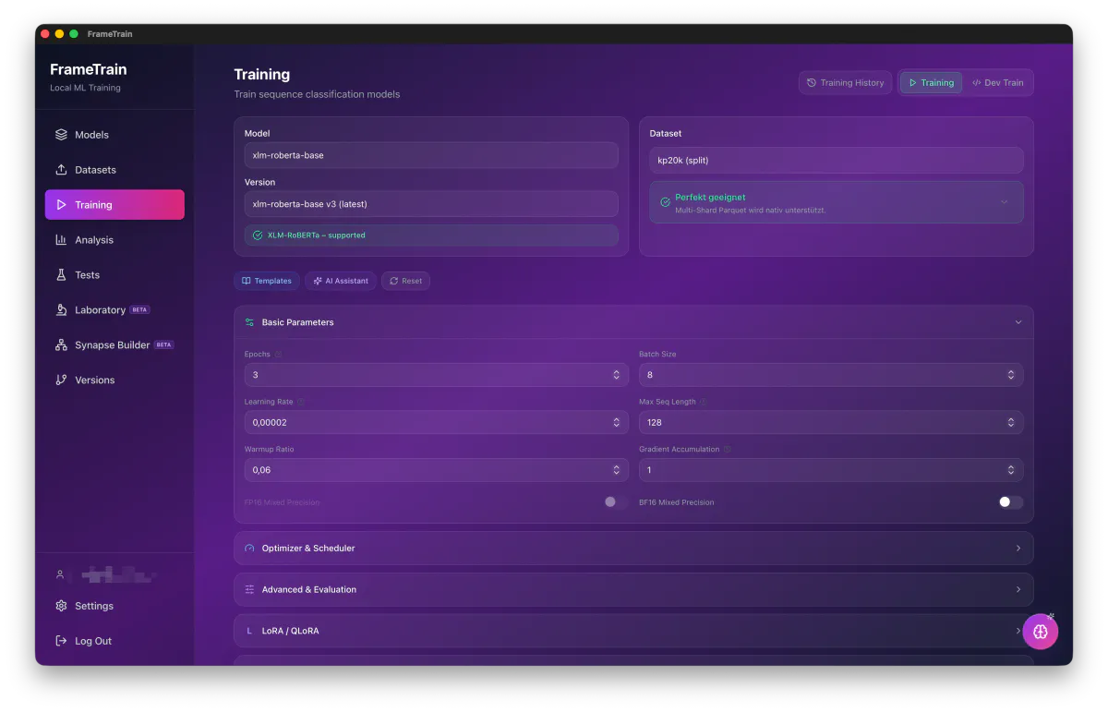Click the Epochs input field showing 3
Screen dimensions: 1108x712
[x=436, y=375]
